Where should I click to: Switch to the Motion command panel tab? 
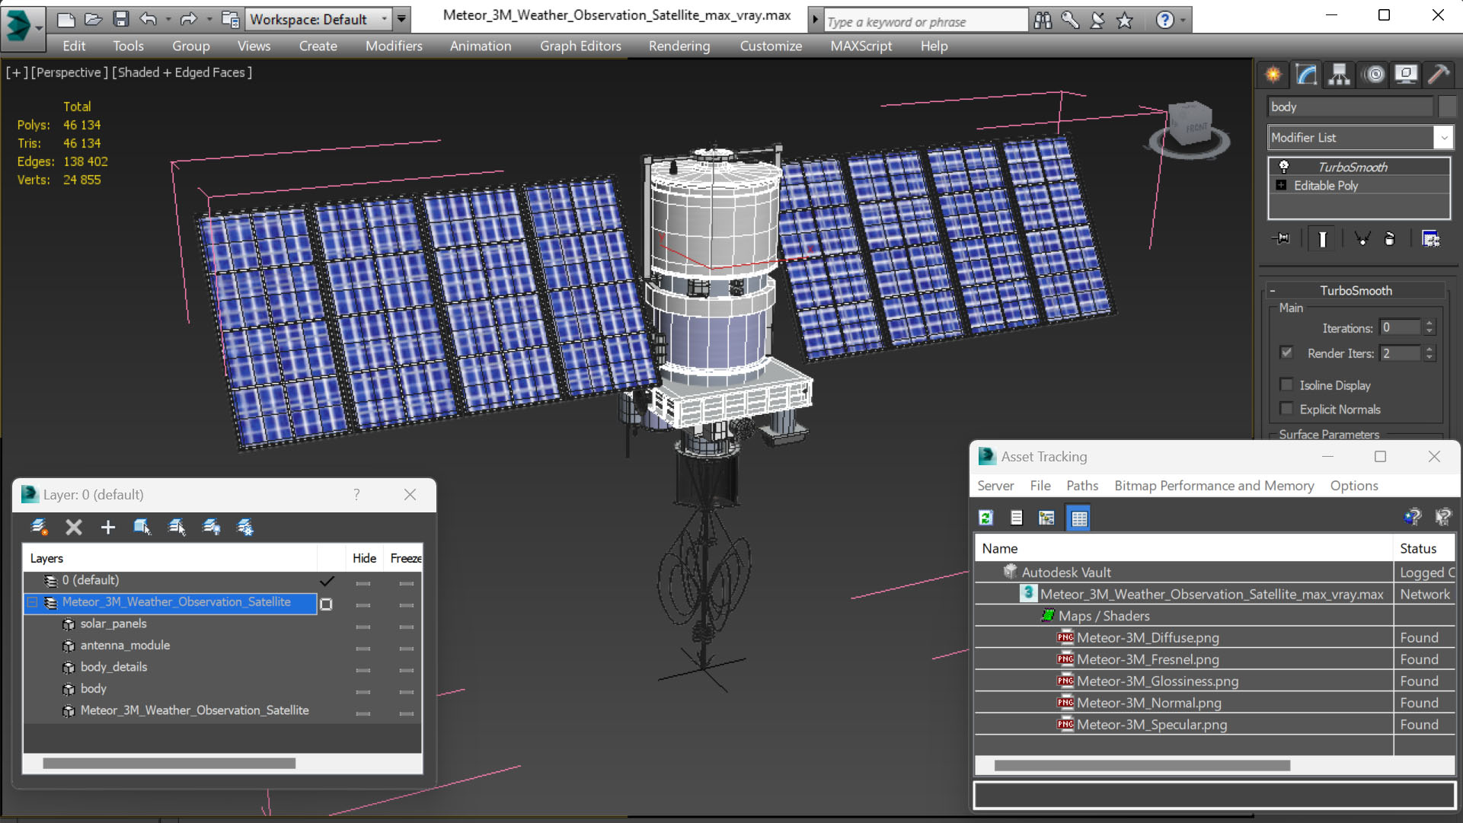pos(1375,74)
